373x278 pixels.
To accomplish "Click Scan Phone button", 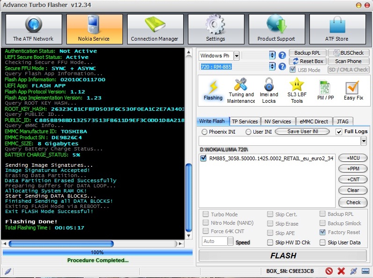I will (x=349, y=61).
